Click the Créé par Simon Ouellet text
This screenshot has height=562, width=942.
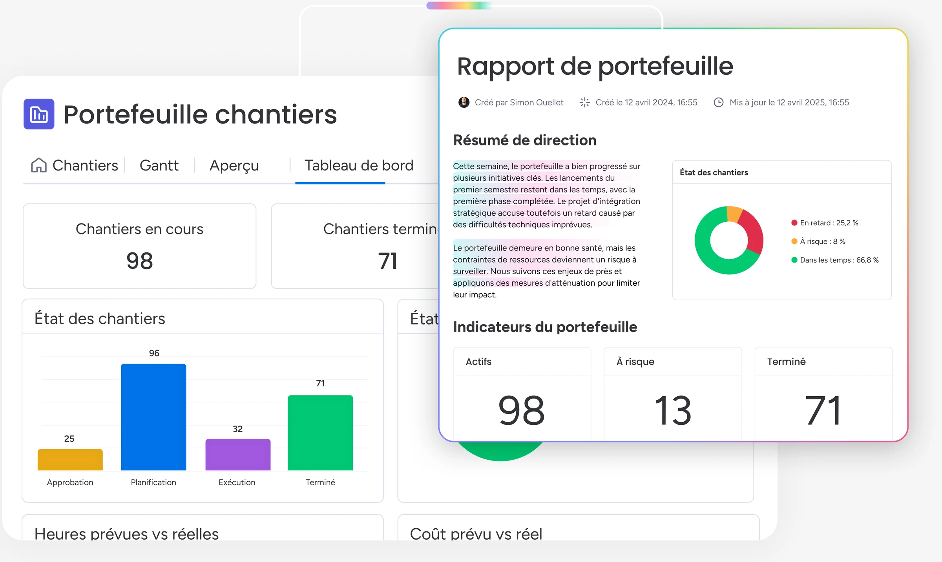[x=519, y=102]
